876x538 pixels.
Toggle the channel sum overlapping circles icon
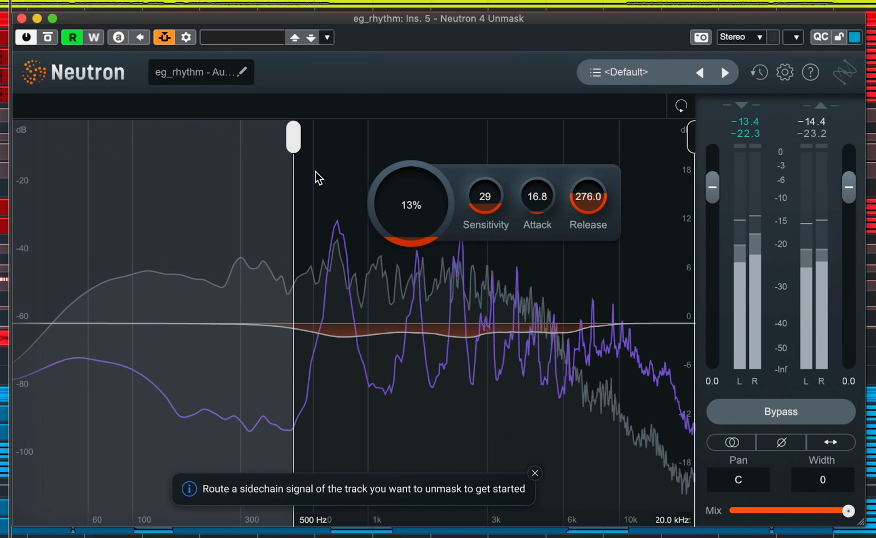(731, 442)
